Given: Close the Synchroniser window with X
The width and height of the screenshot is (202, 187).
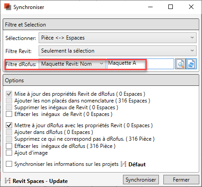Looking at the screenshot, I should (x=191, y=7).
